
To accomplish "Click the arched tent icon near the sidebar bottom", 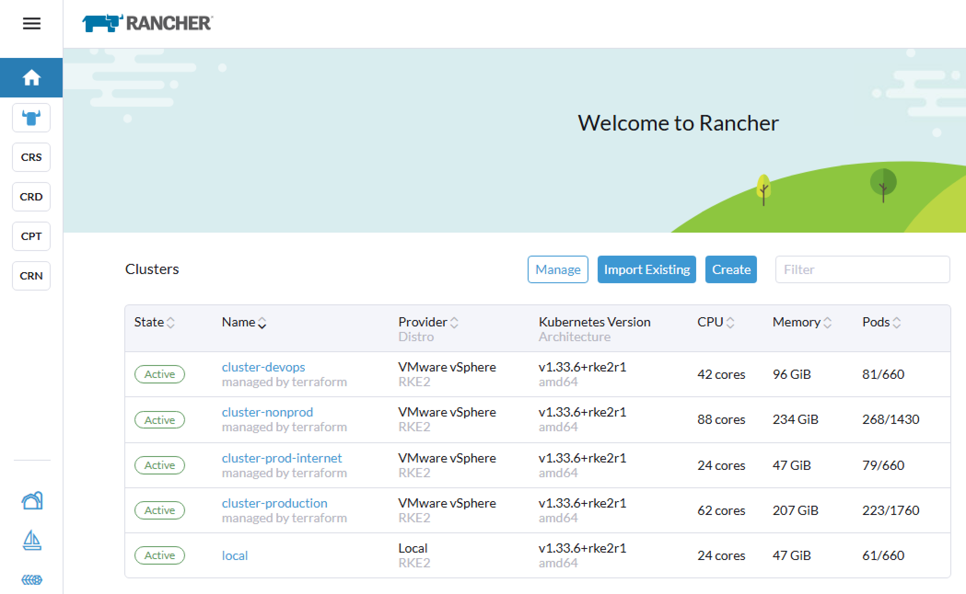I will point(31,502).
